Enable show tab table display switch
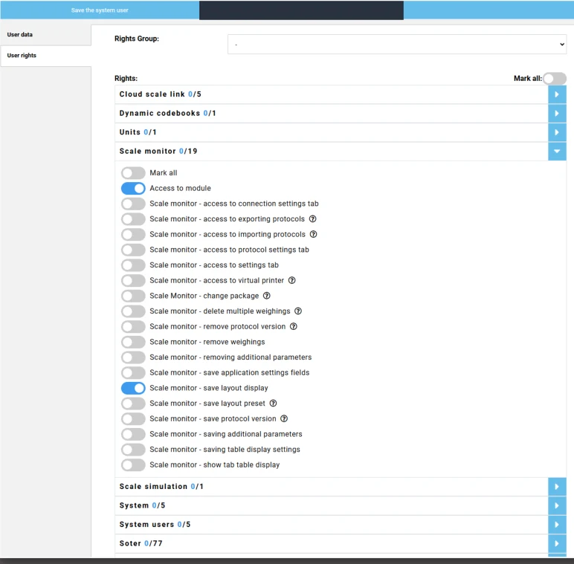Screen dimensions: 574x564 coord(133,464)
